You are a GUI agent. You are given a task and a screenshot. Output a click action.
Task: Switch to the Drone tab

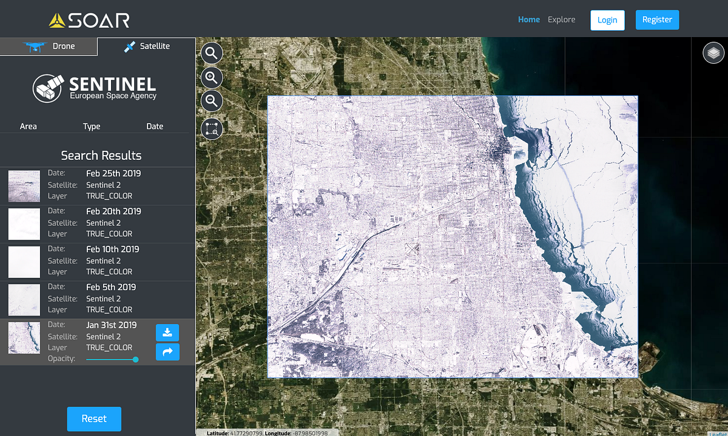[x=49, y=45]
